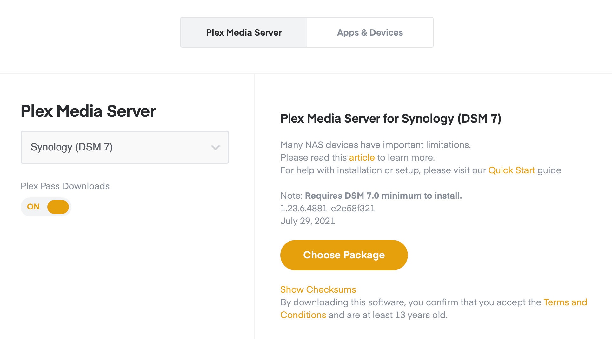Click the Plex Media Server for Synology heading
The width and height of the screenshot is (612, 339).
[x=391, y=118]
